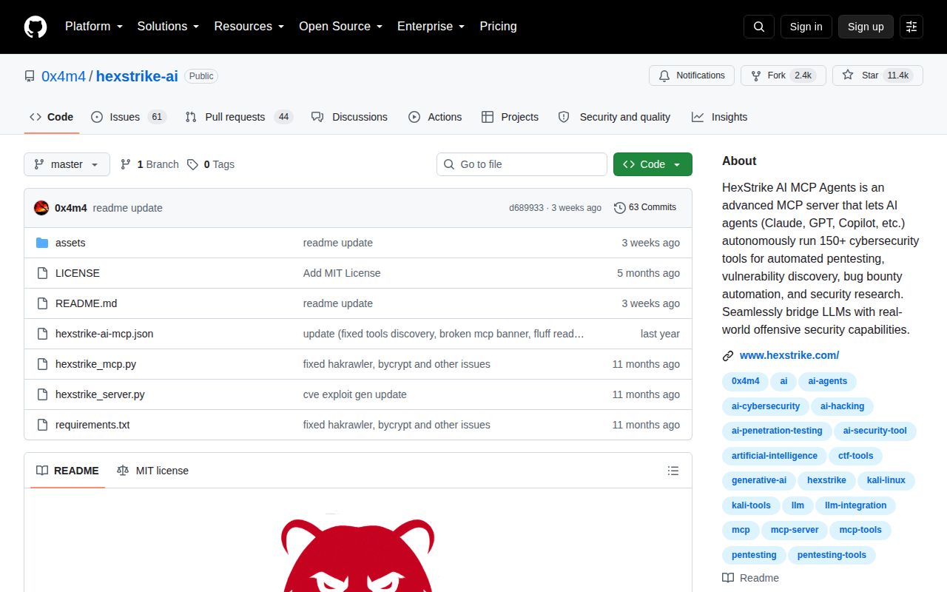Expand the green Code dropdown button
The image size is (947, 592).
point(653,164)
